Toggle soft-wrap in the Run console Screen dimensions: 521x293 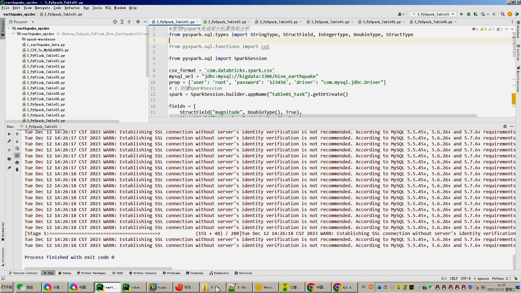[x=17, y=148]
